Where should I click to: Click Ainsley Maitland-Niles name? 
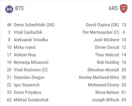99,77
